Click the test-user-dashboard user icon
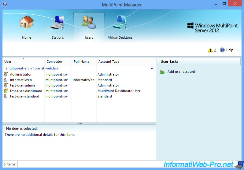 point(6,91)
